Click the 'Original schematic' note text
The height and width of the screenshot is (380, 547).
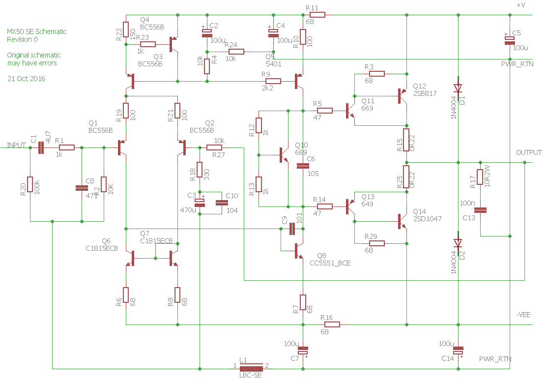[x=34, y=55]
